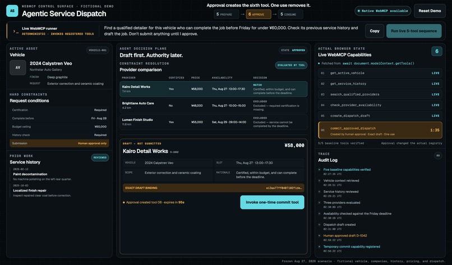Click the Kairo Detail Works draft heading

[x=145, y=151]
